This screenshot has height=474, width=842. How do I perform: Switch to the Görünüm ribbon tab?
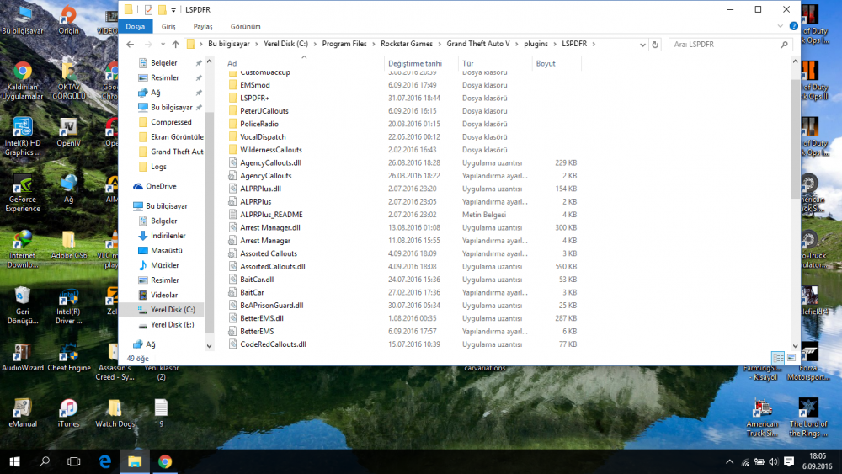pyautogui.click(x=245, y=26)
